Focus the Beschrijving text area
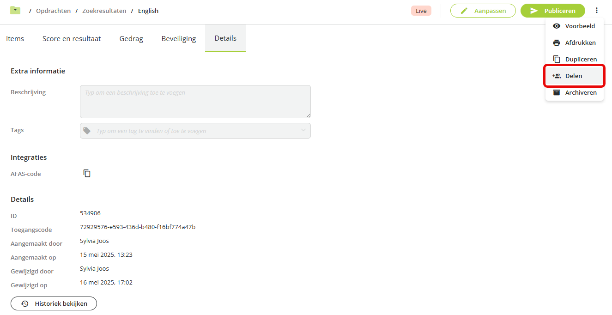The height and width of the screenshot is (315, 612). pyautogui.click(x=195, y=102)
